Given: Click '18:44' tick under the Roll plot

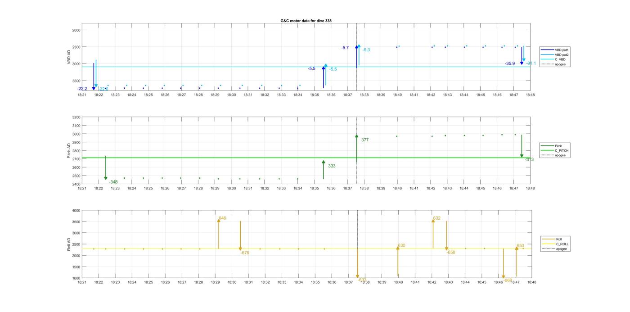Looking at the screenshot, I should 465,282.
